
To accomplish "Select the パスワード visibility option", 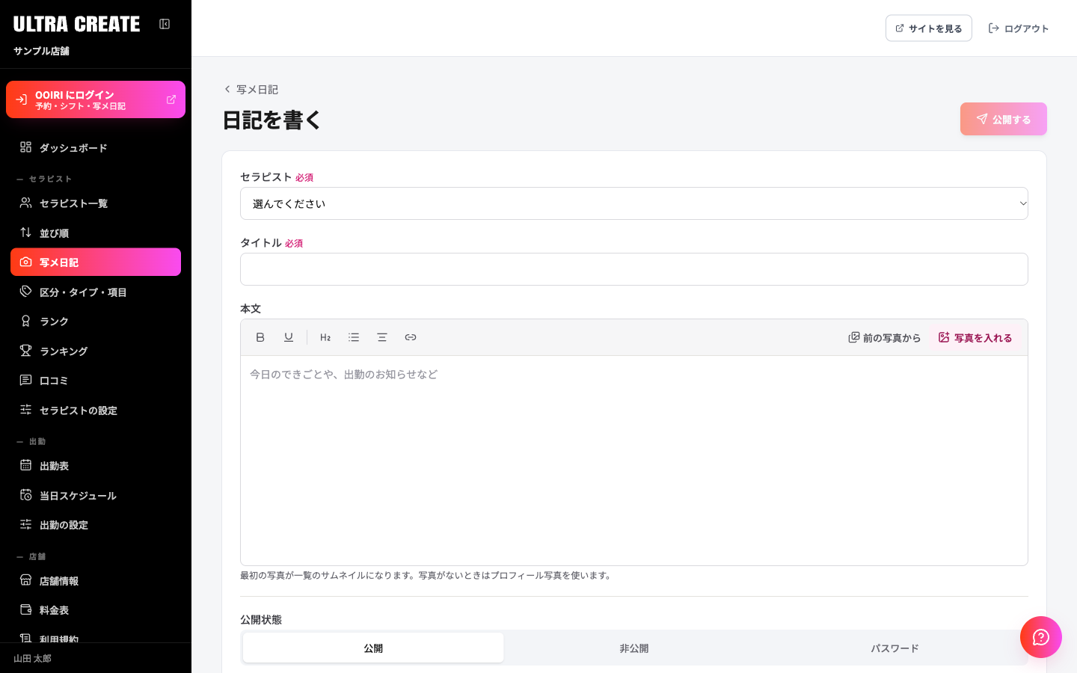I will click(895, 648).
